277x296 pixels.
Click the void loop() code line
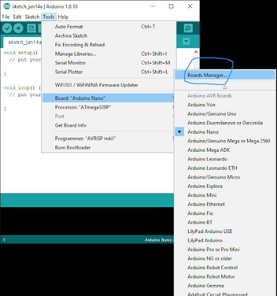(22, 88)
